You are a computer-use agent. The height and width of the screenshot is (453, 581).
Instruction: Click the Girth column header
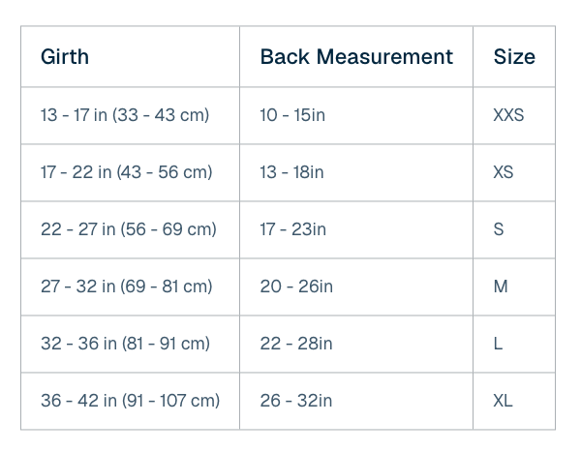(x=130, y=57)
